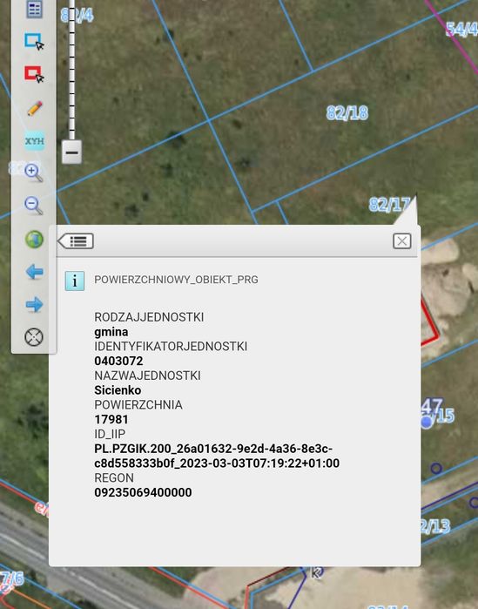
Task: Click parcel label 82/18 on the map
Action: 347,113
